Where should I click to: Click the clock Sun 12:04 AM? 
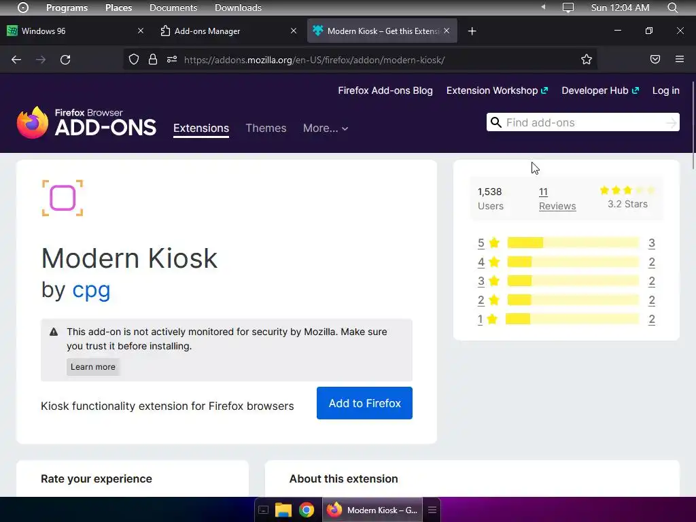click(x=620, y=7)
